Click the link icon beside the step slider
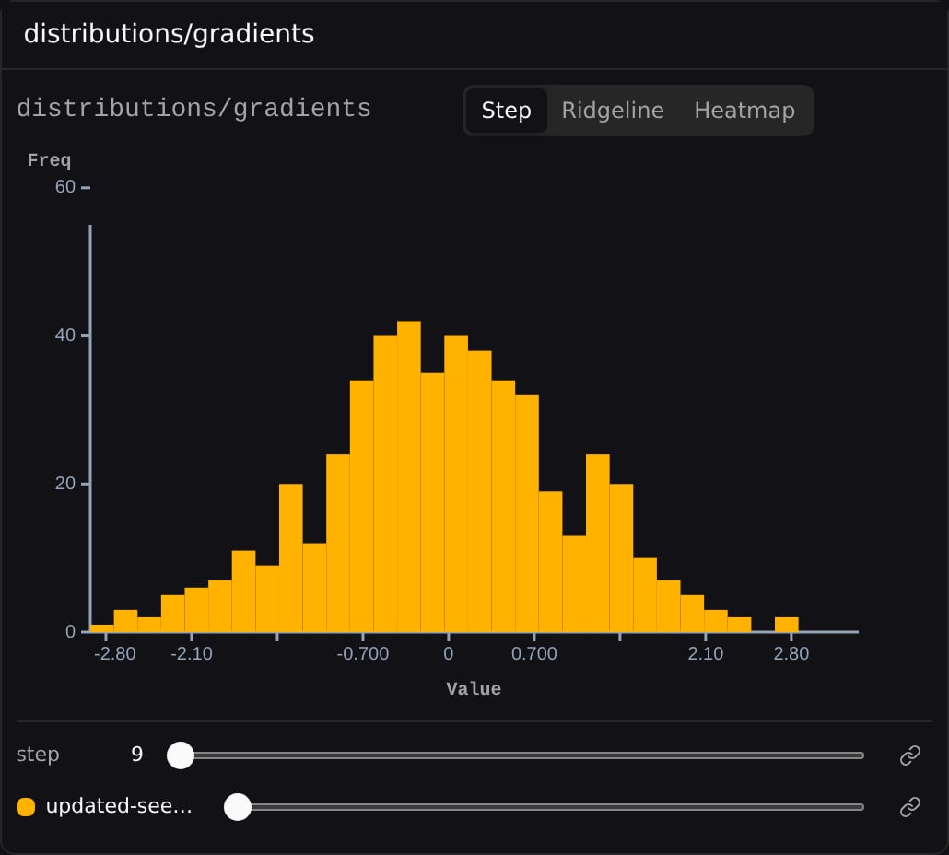The width and height of the screenshot is (949, 855). (x=910, y=755)
